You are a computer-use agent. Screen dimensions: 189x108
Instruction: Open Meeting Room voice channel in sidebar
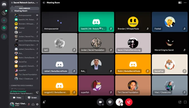click(24, 11)
